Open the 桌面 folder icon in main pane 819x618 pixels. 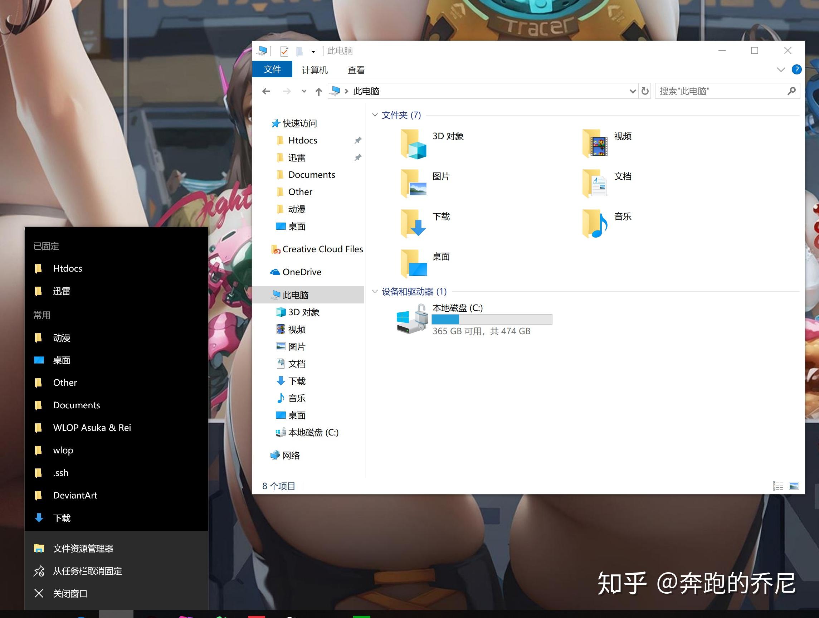pos(414,264)
